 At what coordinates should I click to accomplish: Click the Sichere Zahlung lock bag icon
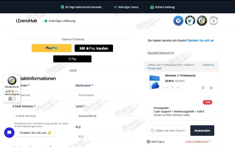click(152, 7)
